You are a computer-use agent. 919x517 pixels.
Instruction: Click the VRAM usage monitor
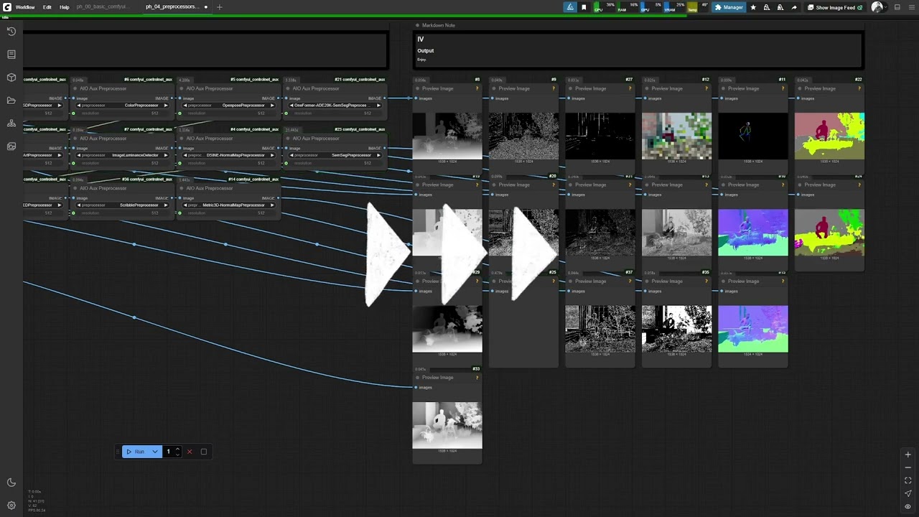674,7
